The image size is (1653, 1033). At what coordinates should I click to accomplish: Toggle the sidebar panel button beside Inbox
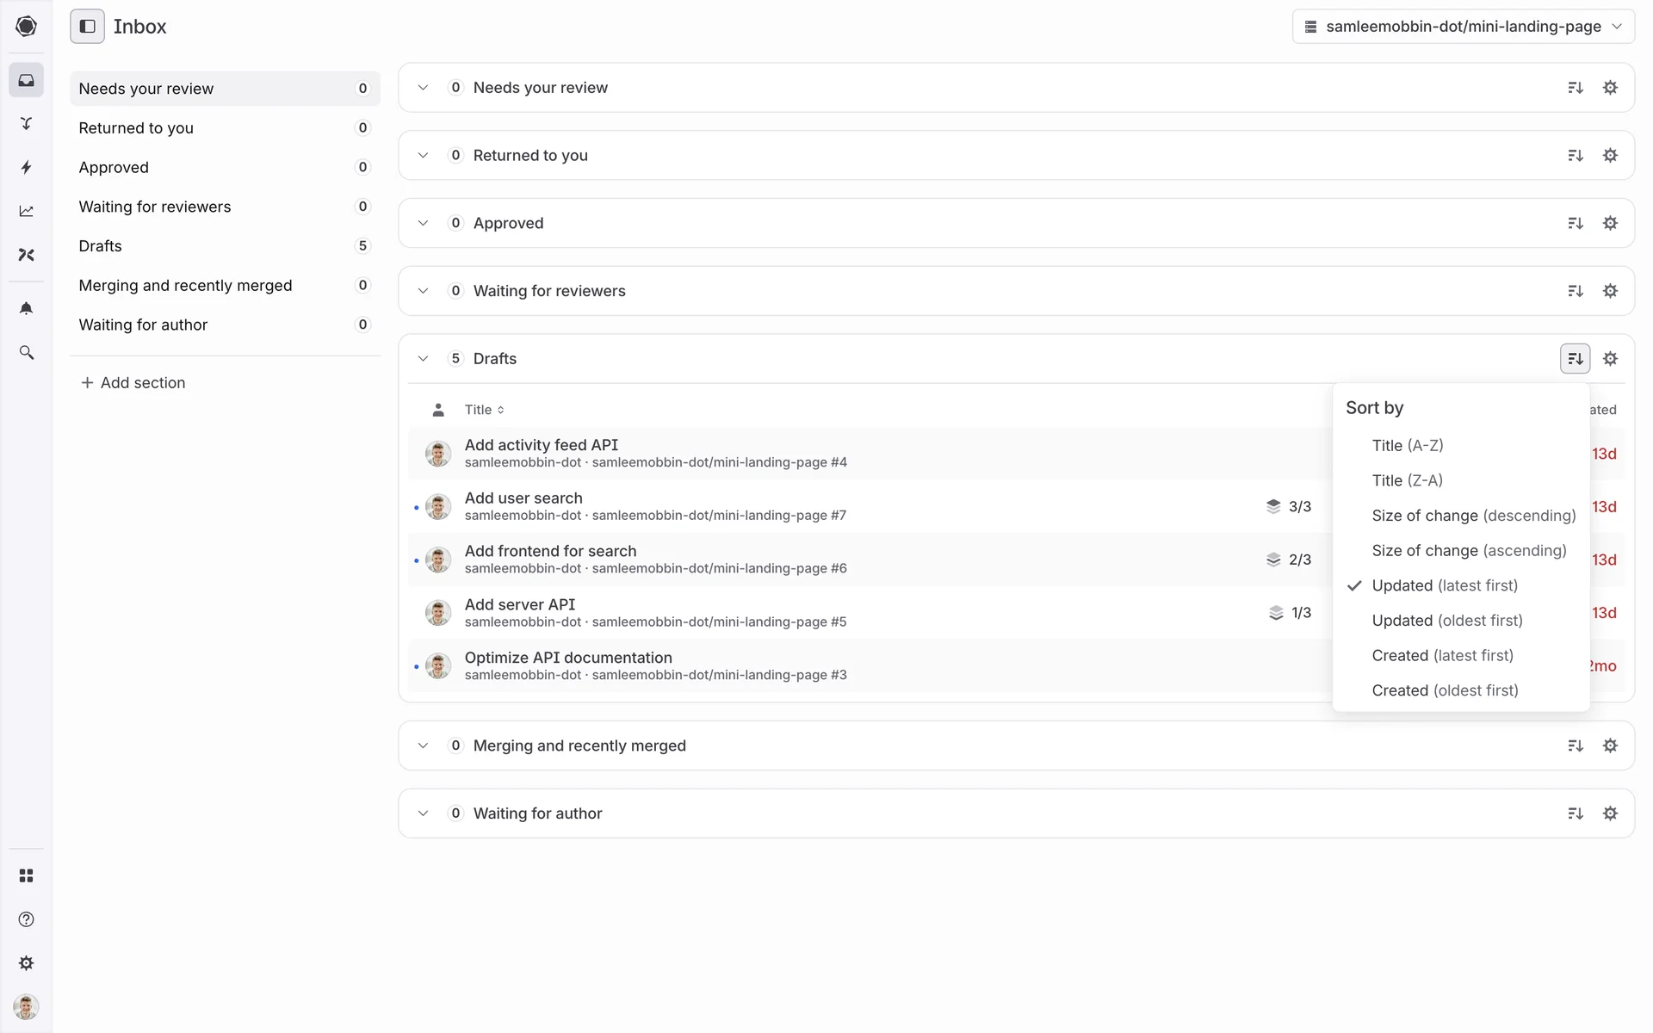click(87, 27)
